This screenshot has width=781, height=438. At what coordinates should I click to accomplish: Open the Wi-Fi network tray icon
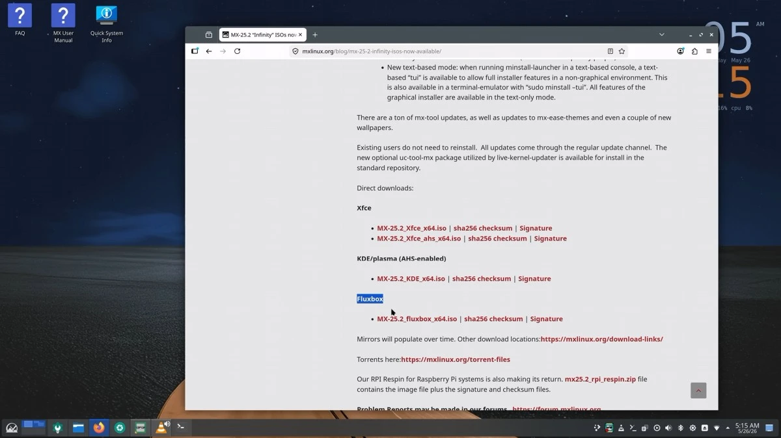[717, 428]
